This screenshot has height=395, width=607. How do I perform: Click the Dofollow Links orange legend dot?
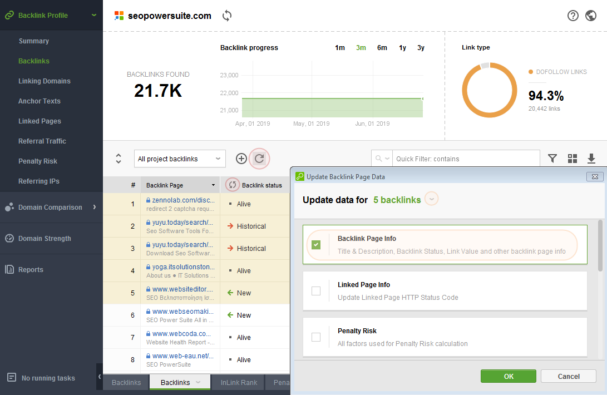[531, 72]
